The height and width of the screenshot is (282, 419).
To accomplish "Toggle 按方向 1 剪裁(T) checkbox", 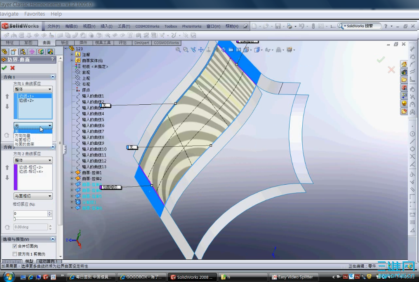I will tap(15, 254).
